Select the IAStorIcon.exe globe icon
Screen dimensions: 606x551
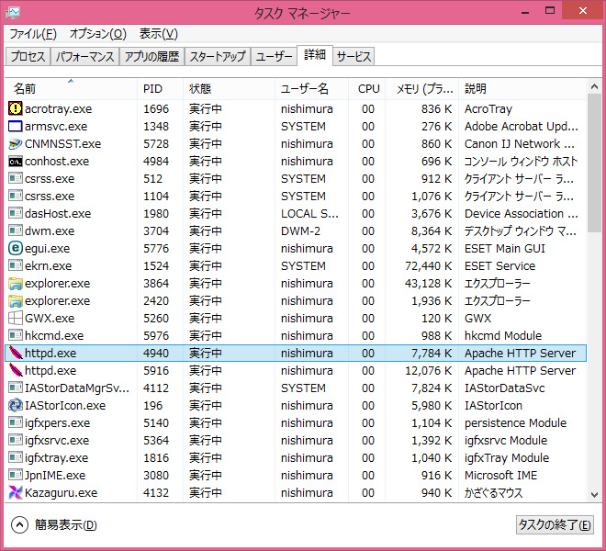16,405
